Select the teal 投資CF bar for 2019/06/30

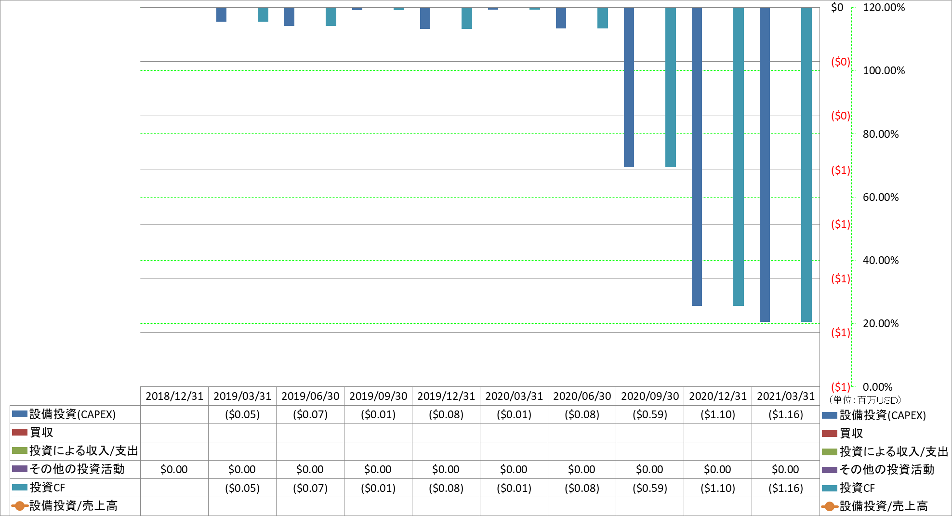(331, 16)
